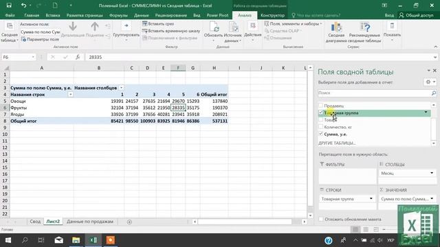This screenshot has width=440, height=247.
Task: Open Месяц dropdown in columns area
Action: click(x=432, y=174)
